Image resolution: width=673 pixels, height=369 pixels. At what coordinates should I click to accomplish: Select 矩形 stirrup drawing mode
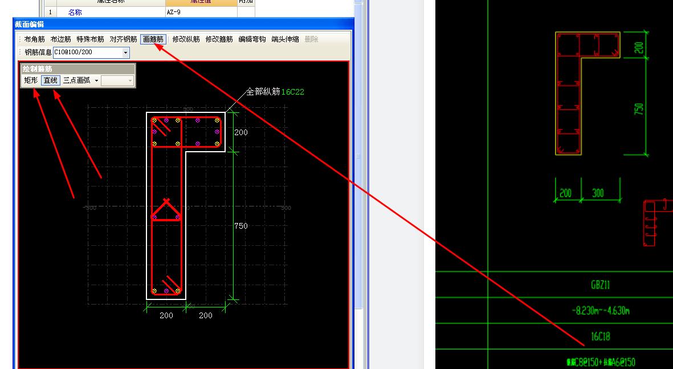31,80
